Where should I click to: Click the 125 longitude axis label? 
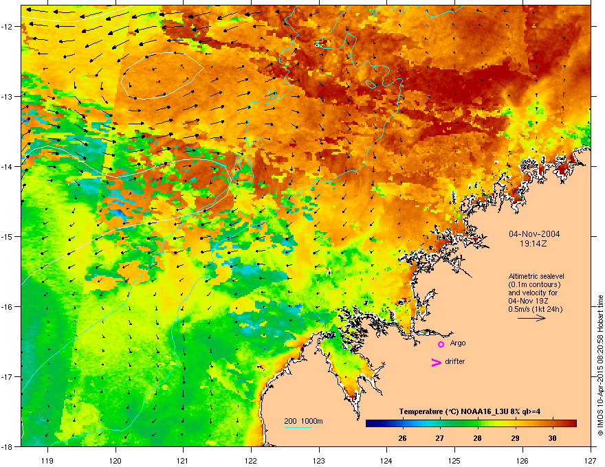click(454, 461)
